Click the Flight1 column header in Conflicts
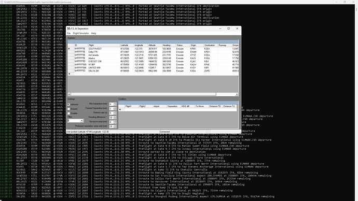The image size is (358, 201). point(131,106)
